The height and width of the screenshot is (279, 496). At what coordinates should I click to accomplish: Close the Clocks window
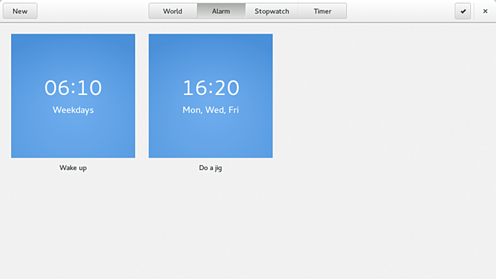(485, 11)
